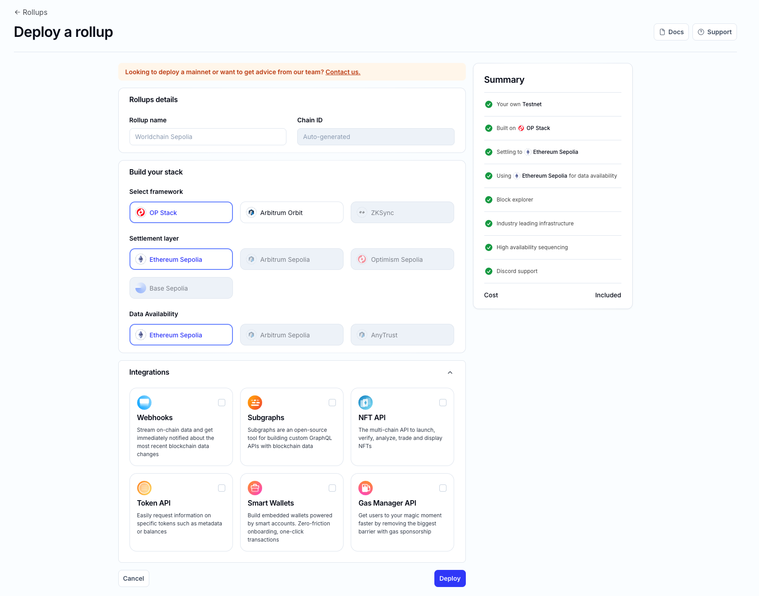Click the Webhooks card title
This screenshot has height=596, width=759.
[155, 417]
